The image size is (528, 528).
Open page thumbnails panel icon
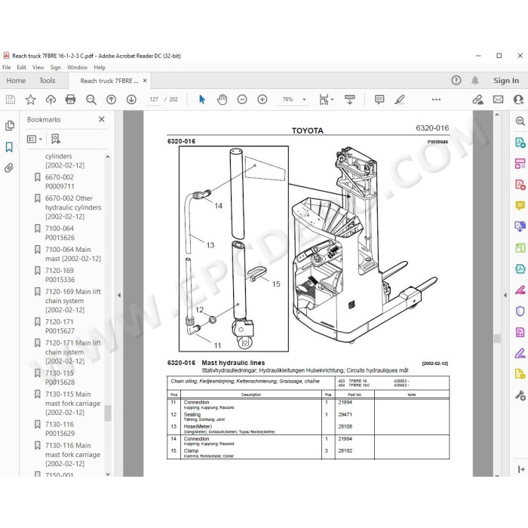(x=10, y=125)
